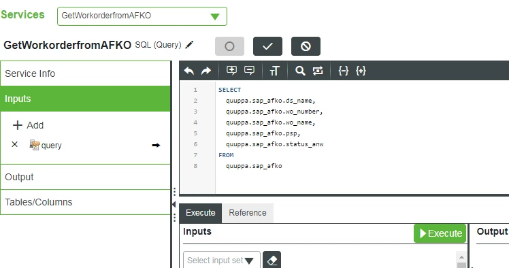Open the Output section
Screen dimensions: 509x268
pos(85,177)
